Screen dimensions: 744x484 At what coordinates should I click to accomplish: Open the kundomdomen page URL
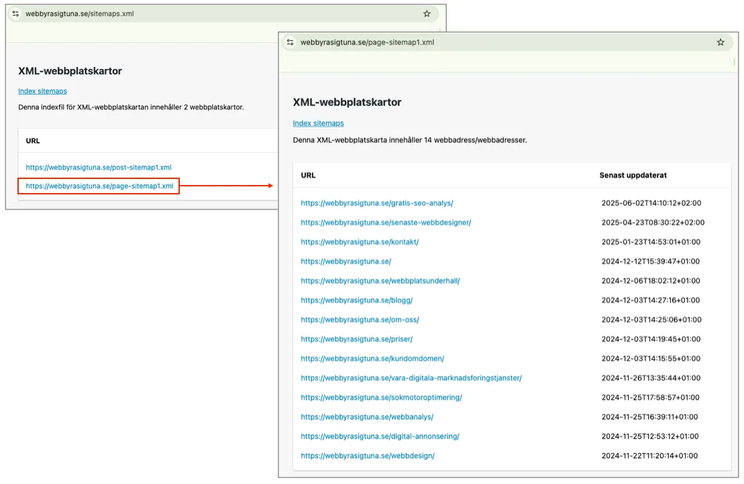(x=372, y=359)
